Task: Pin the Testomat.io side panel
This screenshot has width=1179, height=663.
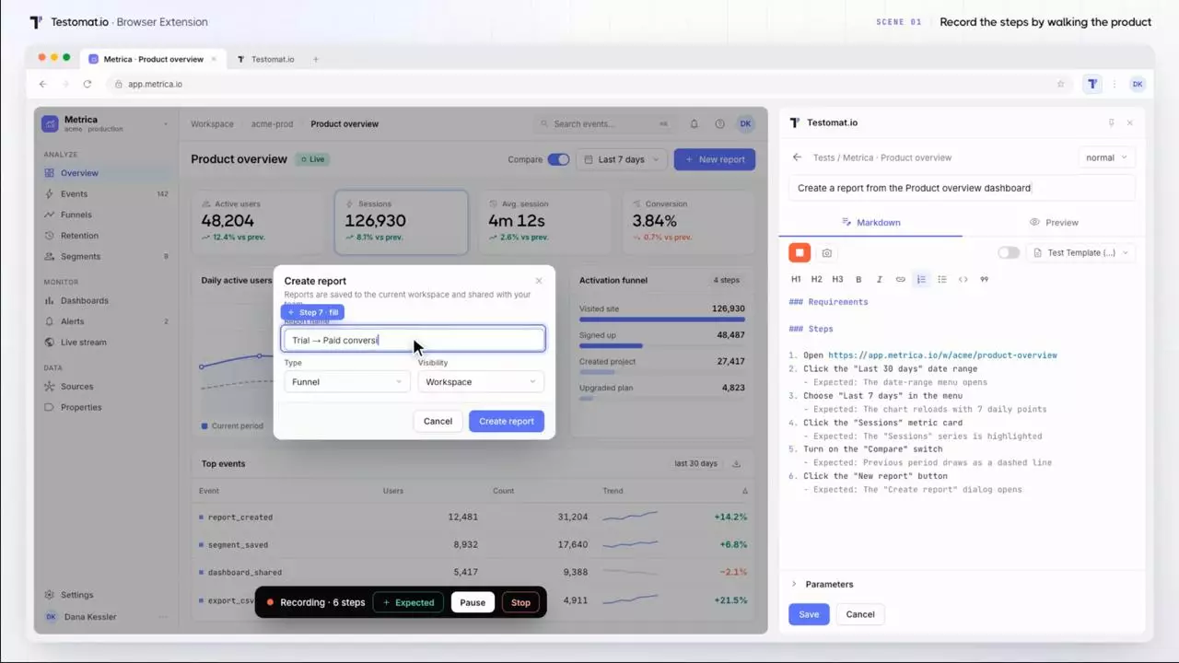Action: pos(1111,122)
